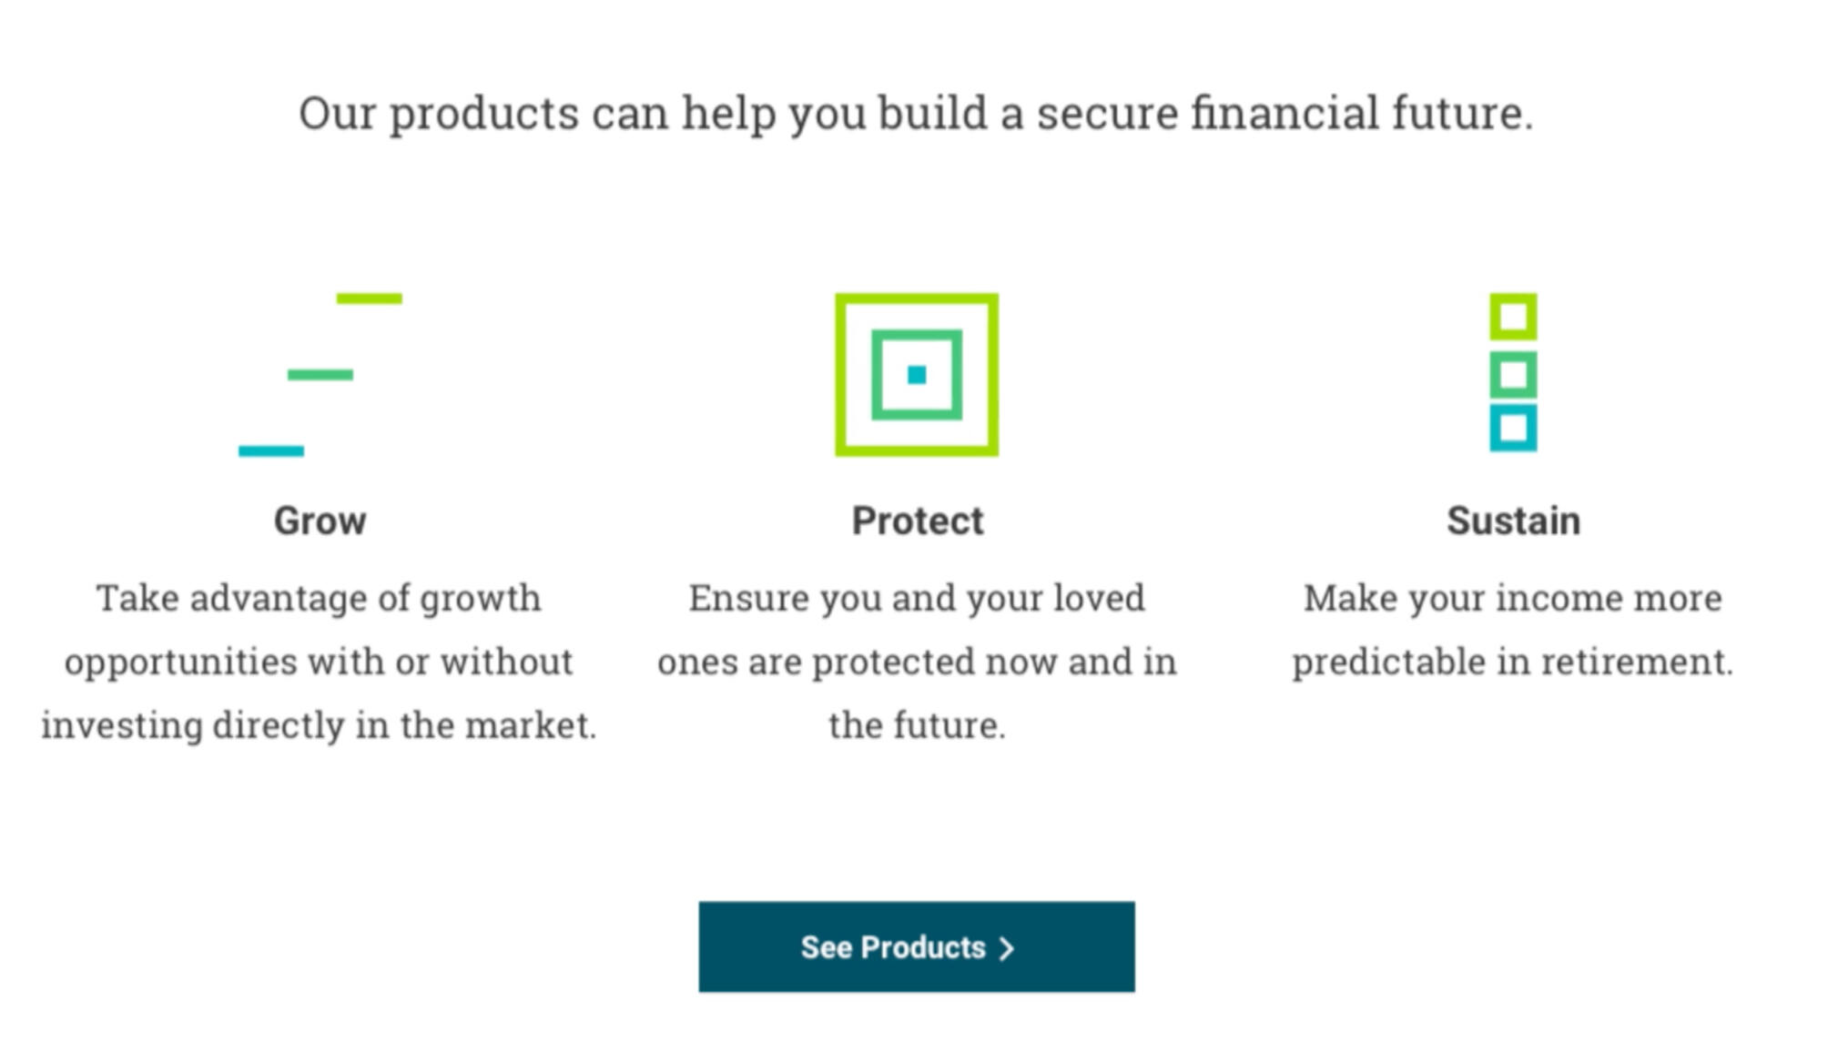Screen dimensions: 1838x1042
Task: Click the line "Make your income more"
Action: coord(1512,599)
